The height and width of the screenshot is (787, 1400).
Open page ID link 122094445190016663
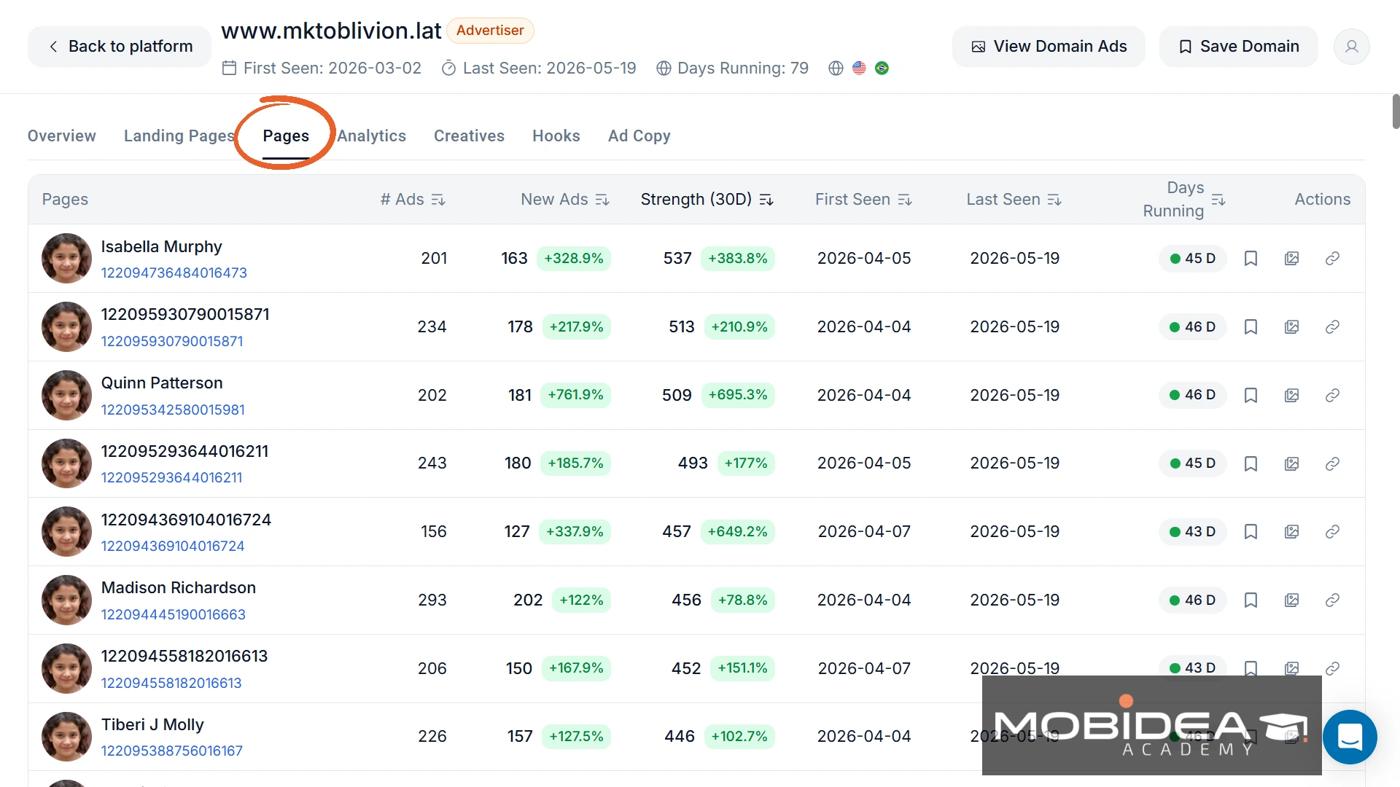tap(174, 615)
